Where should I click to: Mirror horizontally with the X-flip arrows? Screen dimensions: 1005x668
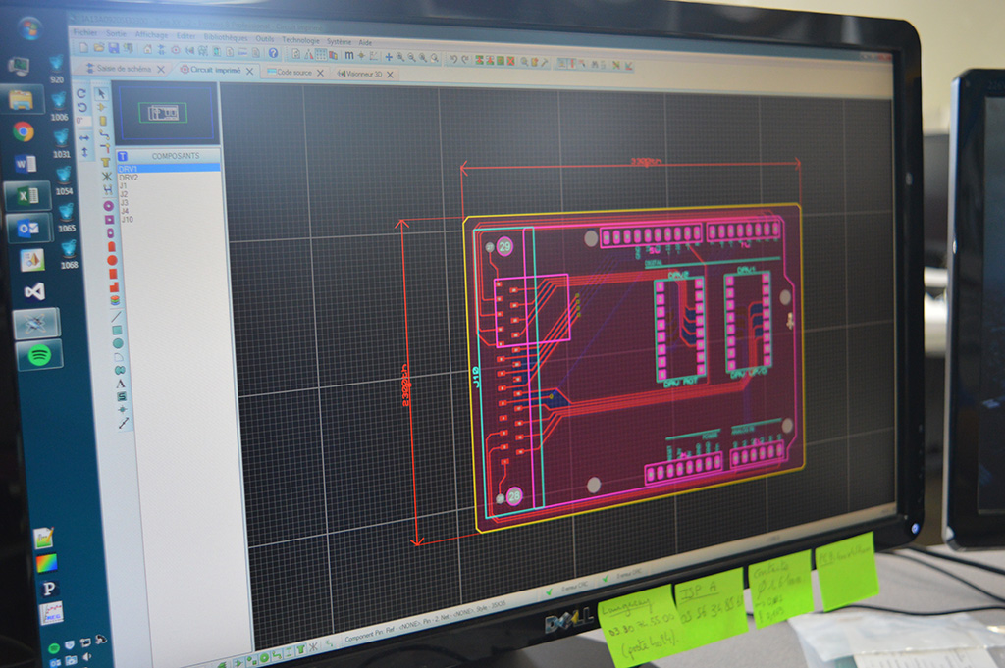(x=84, y=138)
